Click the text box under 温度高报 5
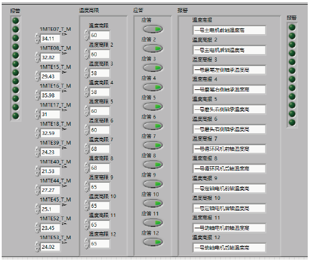Screen dimensions: 310x263 229,109
